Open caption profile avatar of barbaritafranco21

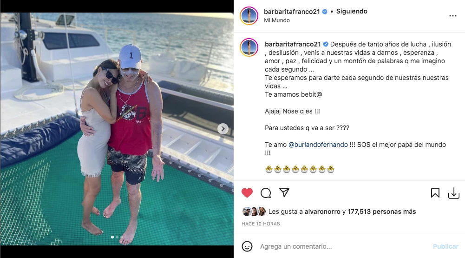tap(249, 47)
